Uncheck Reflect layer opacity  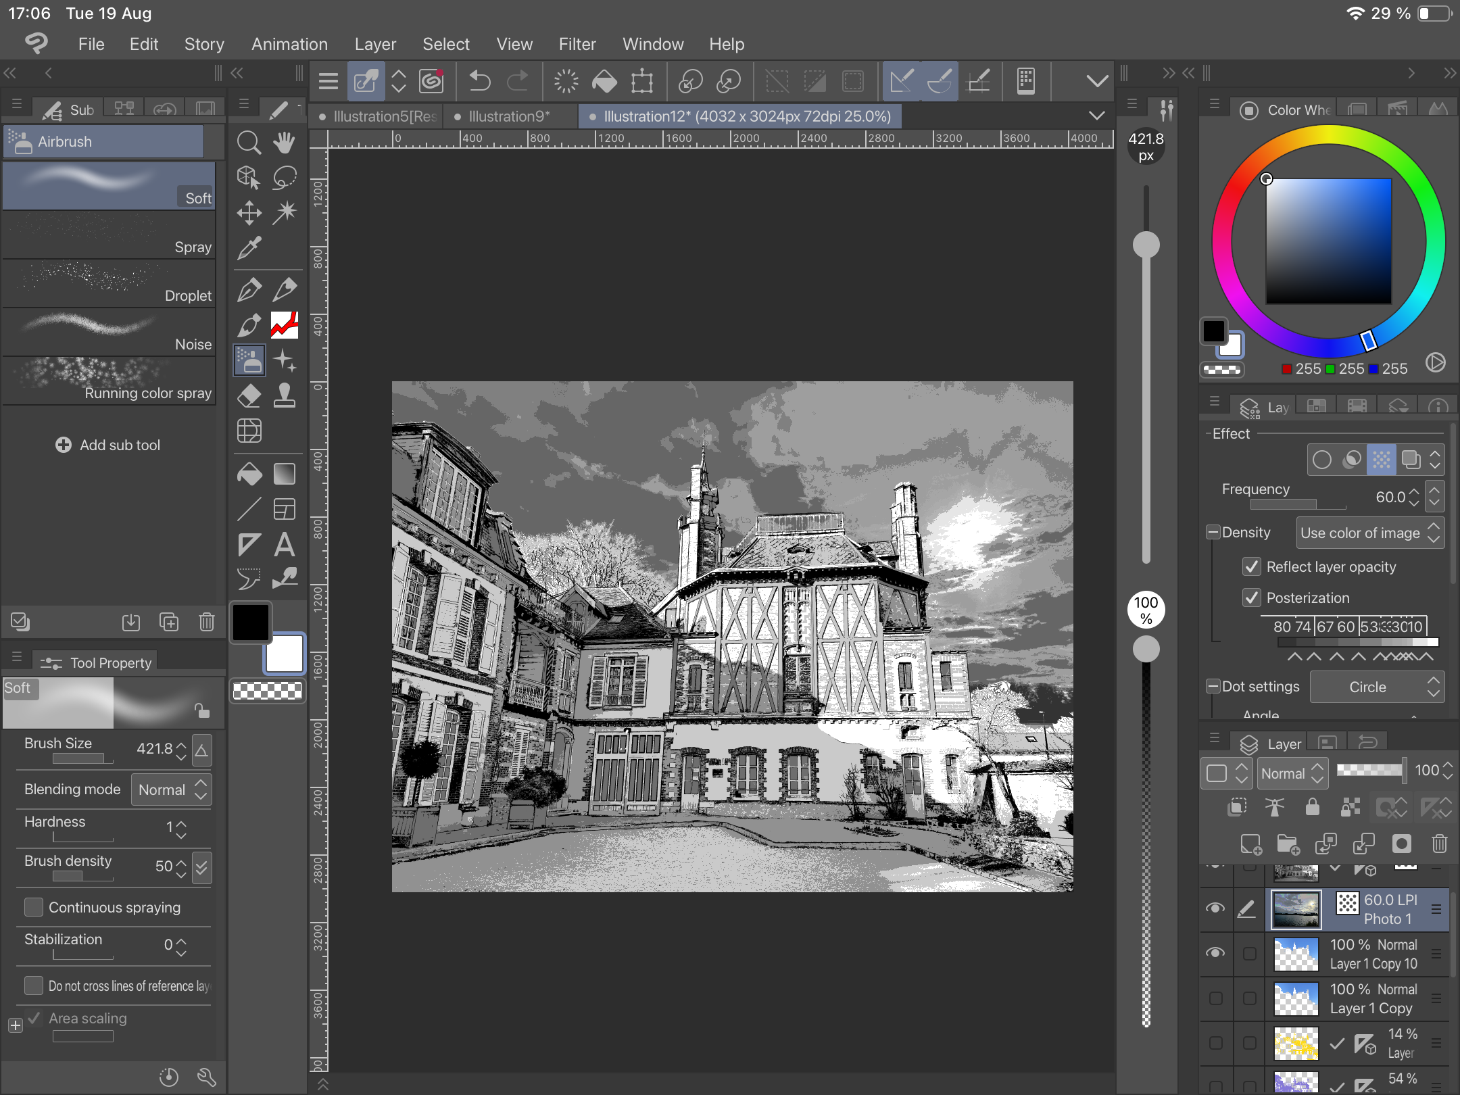tap(1252, 566)
